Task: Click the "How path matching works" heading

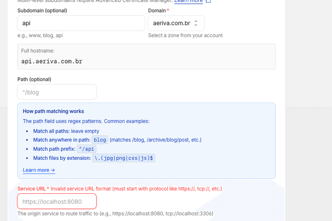Action: (x=53, y=111)
